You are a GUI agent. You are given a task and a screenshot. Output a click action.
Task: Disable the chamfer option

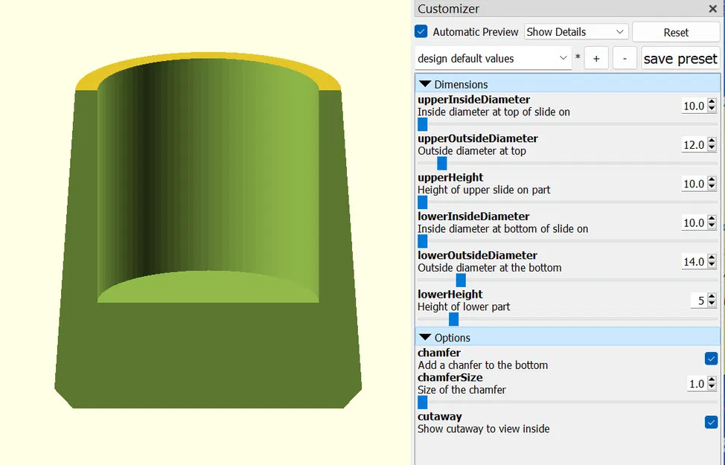(x=711, y=358)
